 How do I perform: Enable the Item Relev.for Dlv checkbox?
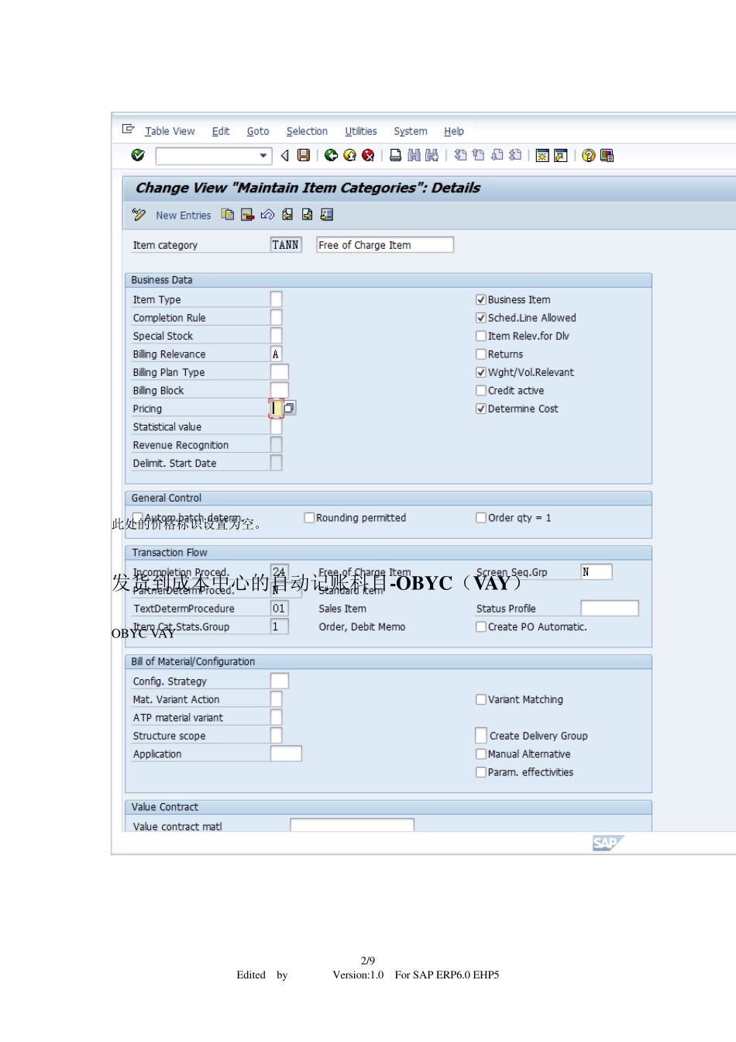point(481,336)
